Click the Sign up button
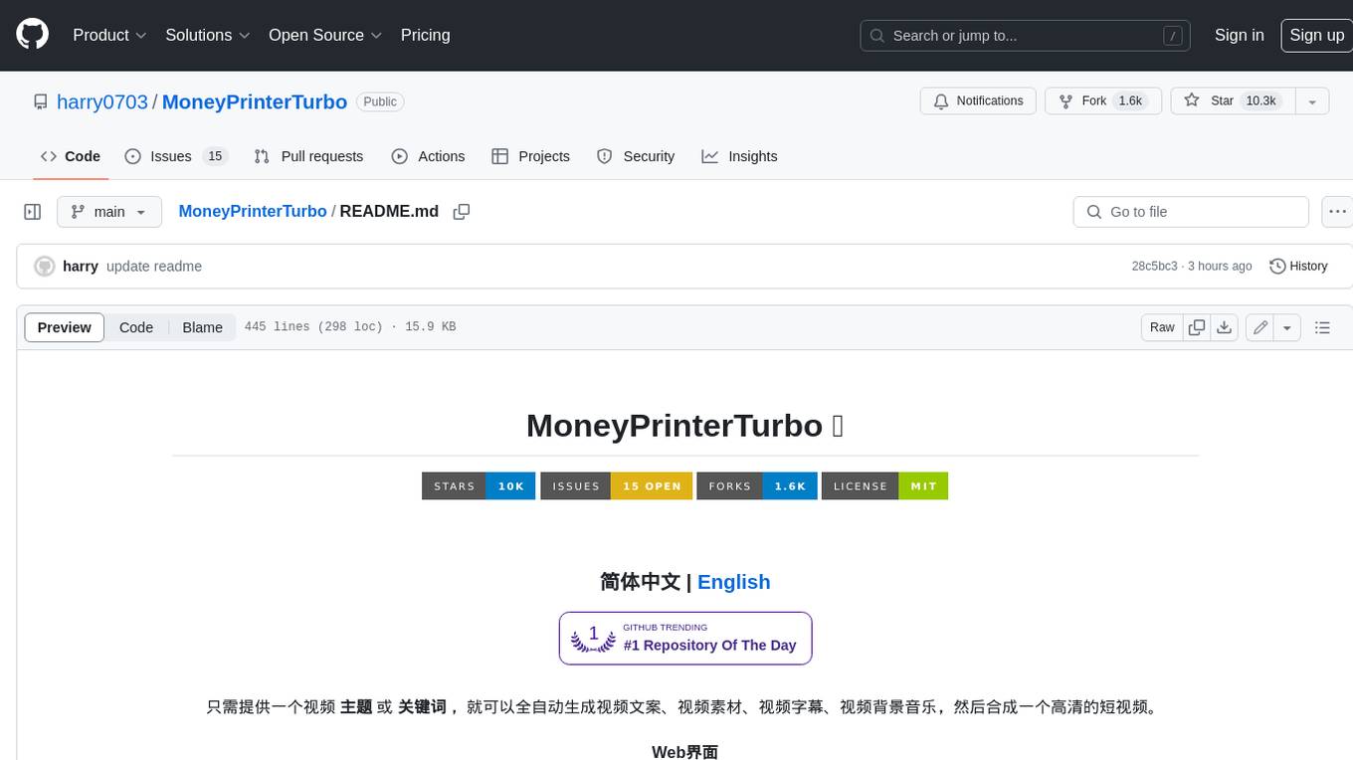The height and width of the screenshot is (760, 1353). pyautogui.click(x=1316, y=35)
